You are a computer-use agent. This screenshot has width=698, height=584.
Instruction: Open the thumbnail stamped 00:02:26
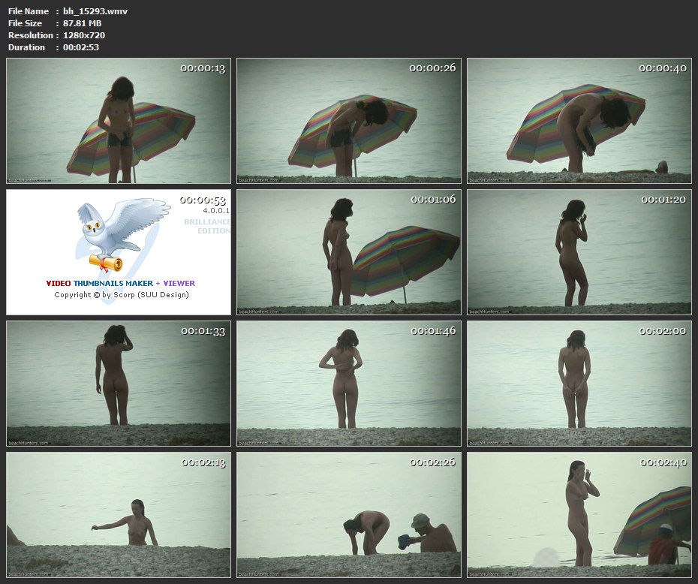349,514
